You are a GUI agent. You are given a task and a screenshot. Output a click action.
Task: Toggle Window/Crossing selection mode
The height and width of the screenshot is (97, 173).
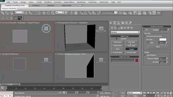39,13
